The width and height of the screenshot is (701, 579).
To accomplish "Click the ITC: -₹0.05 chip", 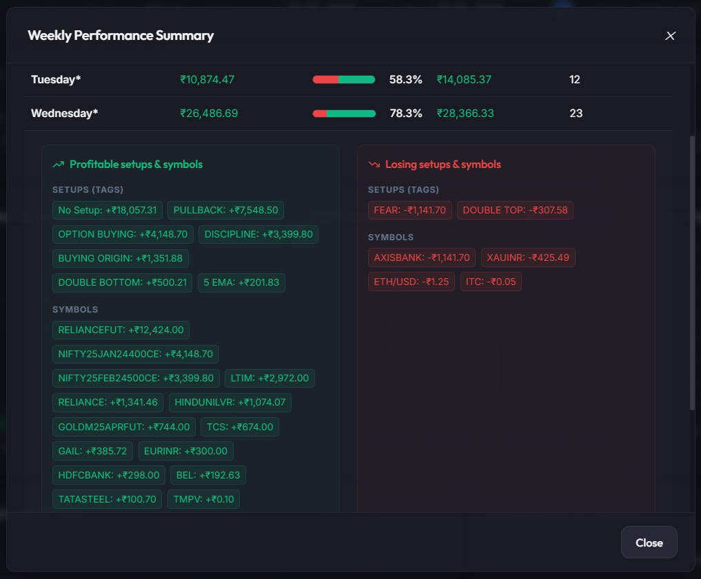I will pos(491,282).
